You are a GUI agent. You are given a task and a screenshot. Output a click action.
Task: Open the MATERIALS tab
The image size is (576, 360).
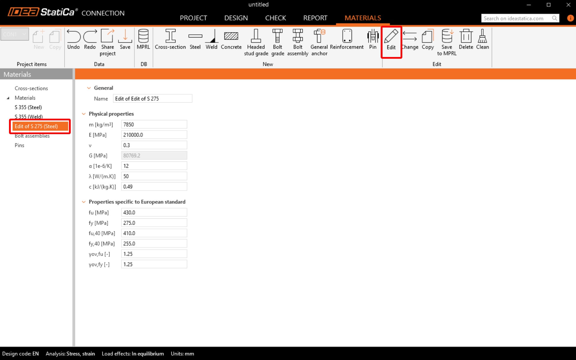(363, 18)
